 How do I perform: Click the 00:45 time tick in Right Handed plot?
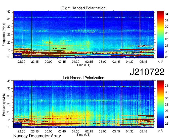coord(62,62)
